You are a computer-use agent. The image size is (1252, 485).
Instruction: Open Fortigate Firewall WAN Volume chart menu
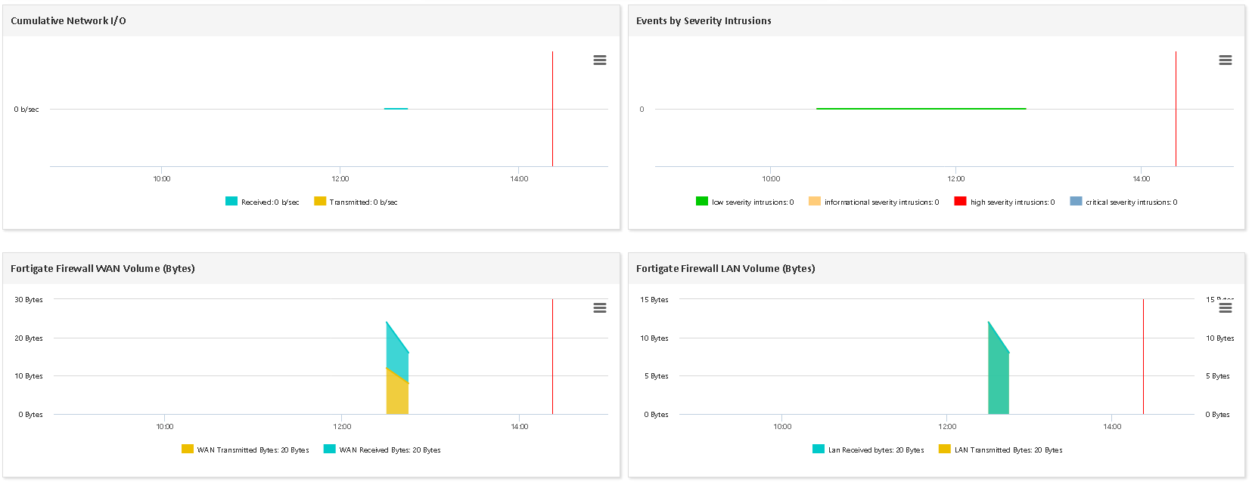coord(600,308)
